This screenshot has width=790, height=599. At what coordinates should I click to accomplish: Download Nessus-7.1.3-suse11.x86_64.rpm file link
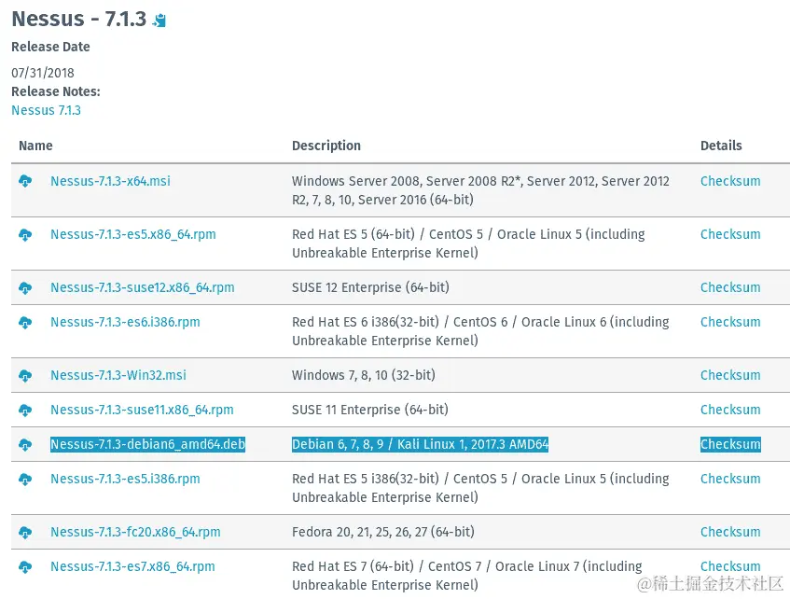142,410
